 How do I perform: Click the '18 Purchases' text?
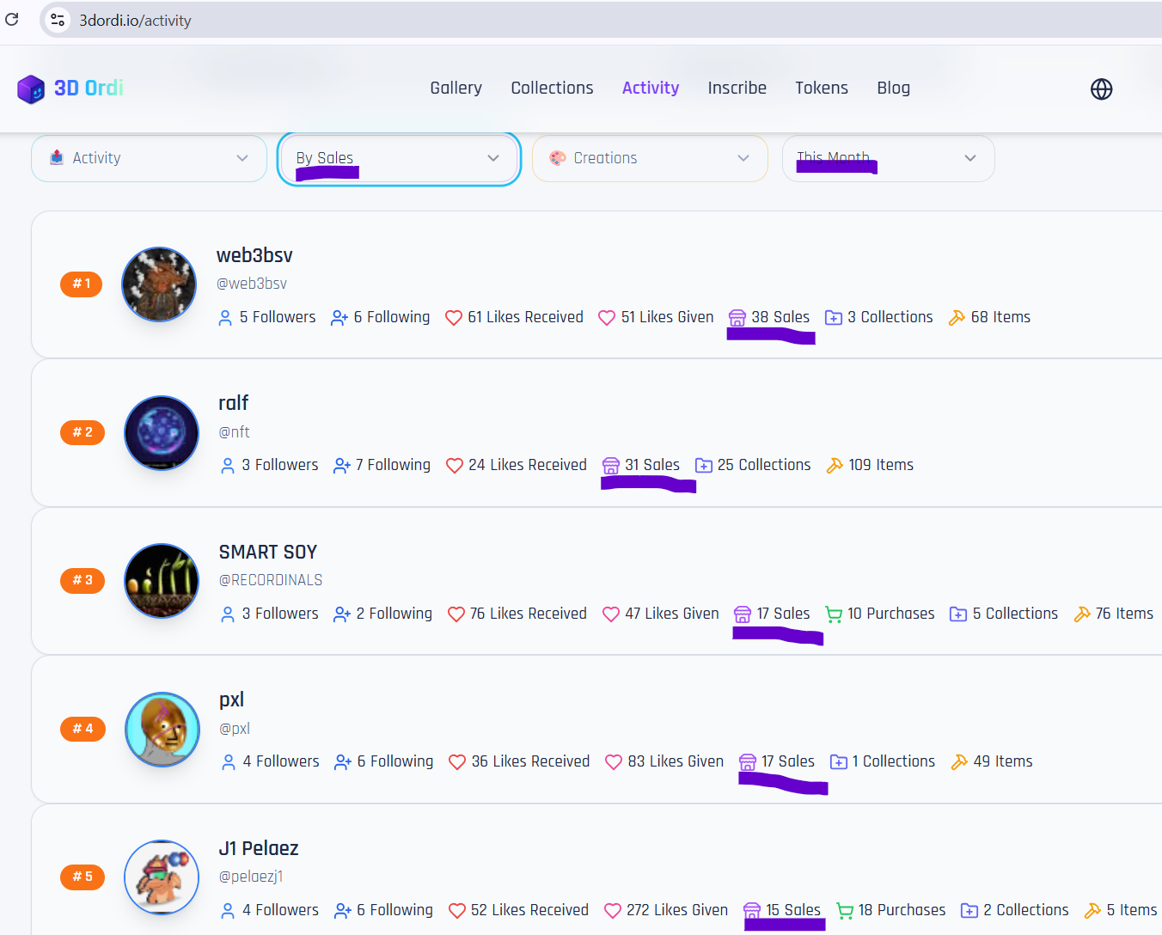point(902,910)
